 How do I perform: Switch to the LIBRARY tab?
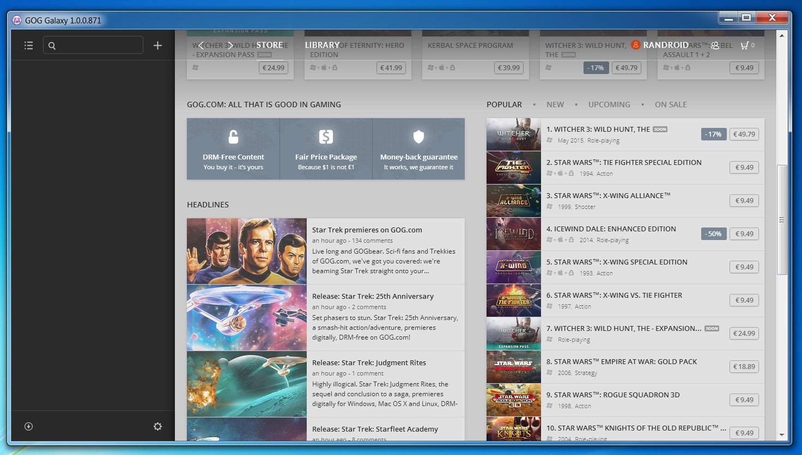[x=322, y=45]
